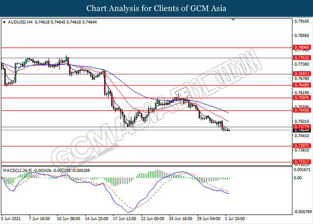
Task: Click the 17 Jun 12:00 time label
Action: pos(125,219)
